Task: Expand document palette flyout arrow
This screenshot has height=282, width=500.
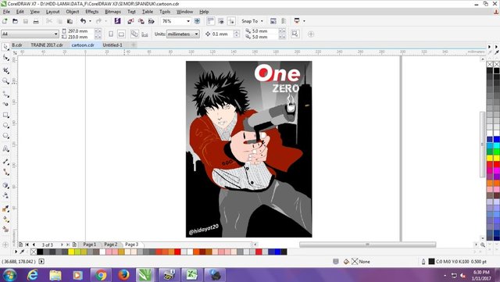Action: coord(16,252)
